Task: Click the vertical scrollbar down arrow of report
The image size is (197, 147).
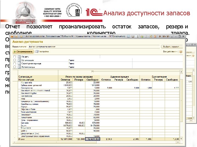Action: click(x=181, y=139)
